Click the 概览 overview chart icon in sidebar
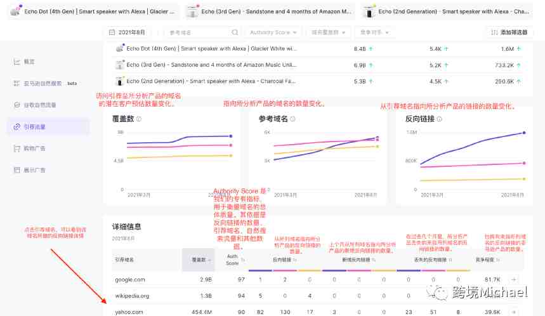This screenshot has width=545, height=316. tap(16, 62)
